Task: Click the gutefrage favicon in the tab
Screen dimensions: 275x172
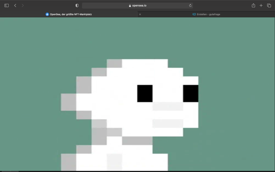Action: [x=194, y=14]
